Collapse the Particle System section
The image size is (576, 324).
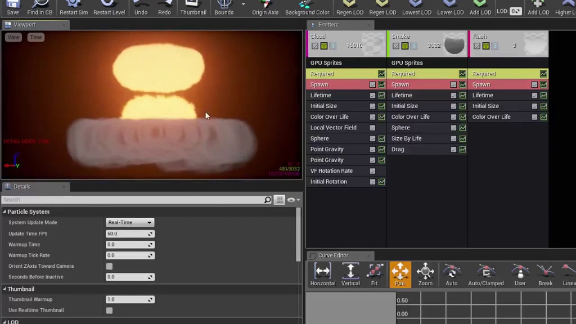(x=4, y=212)
